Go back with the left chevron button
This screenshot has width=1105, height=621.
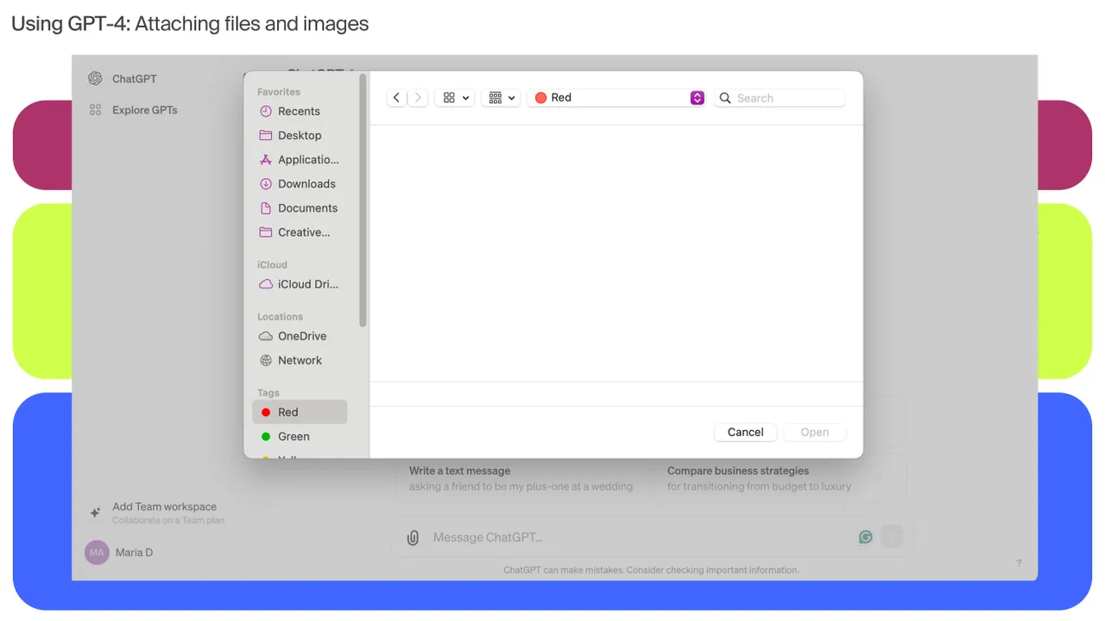click(x=396, y=98)
